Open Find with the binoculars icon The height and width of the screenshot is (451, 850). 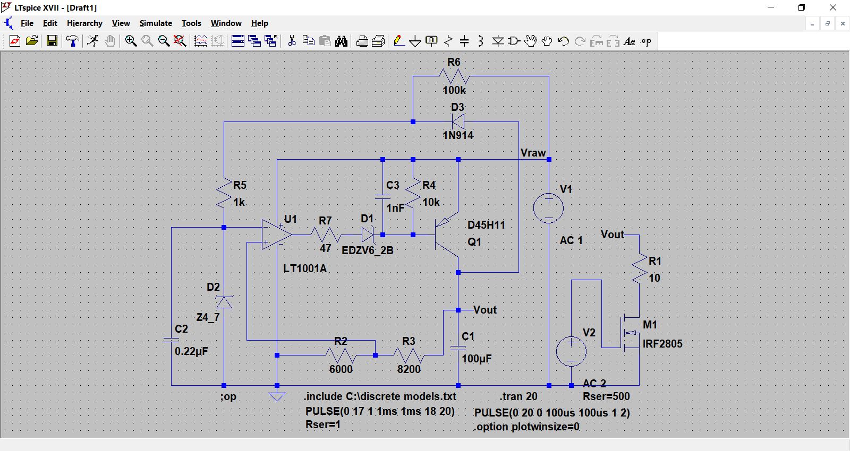coord(342,41)
